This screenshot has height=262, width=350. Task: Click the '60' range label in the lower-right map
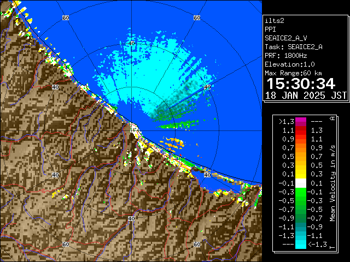point(197,244)
